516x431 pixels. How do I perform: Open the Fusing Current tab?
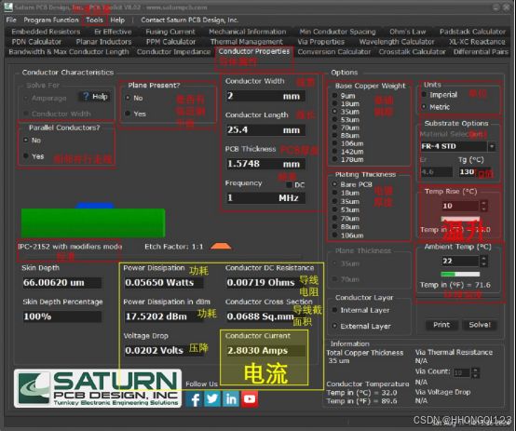coord(170,32)
